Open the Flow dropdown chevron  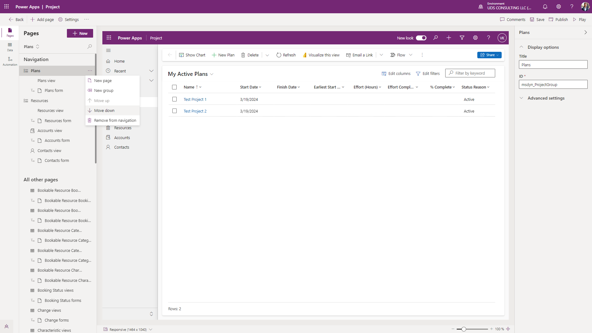point(410,55)
